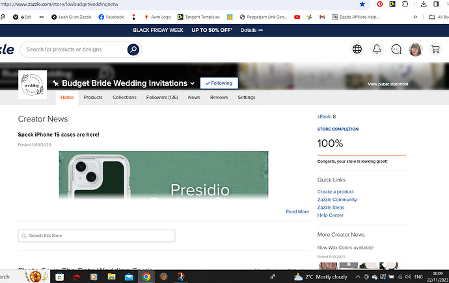Viewport: 449px width, 283px height.
Task: Open Leah G on Zazzle bookmark
Action: click(72, 17)
